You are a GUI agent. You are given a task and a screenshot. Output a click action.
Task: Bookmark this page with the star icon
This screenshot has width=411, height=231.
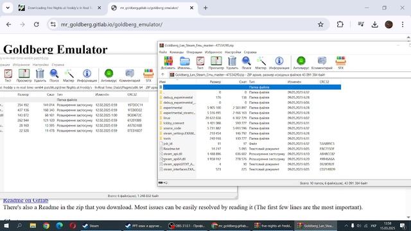tap(320, 24)
